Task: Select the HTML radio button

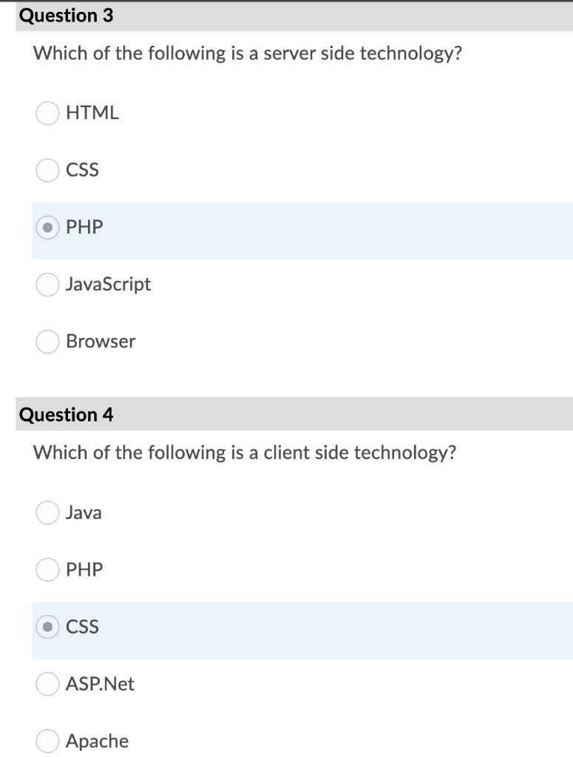Action: click(47, 113)
